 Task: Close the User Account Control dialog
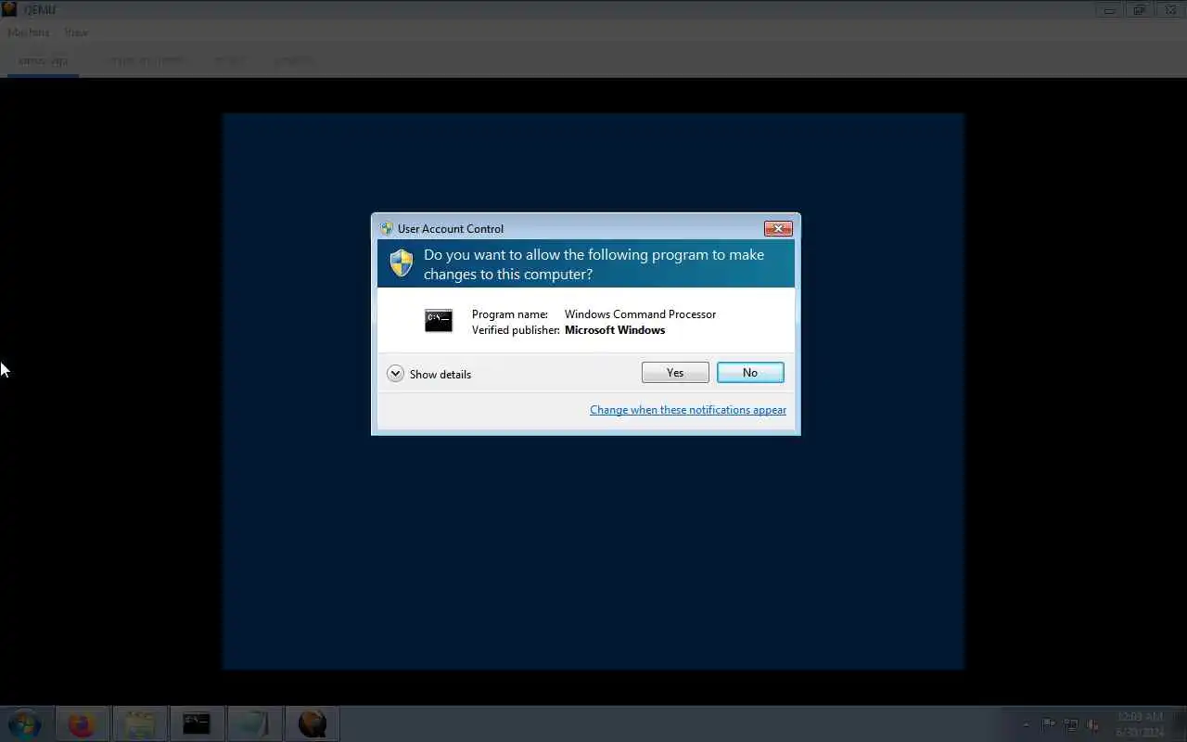pos(778,228)
